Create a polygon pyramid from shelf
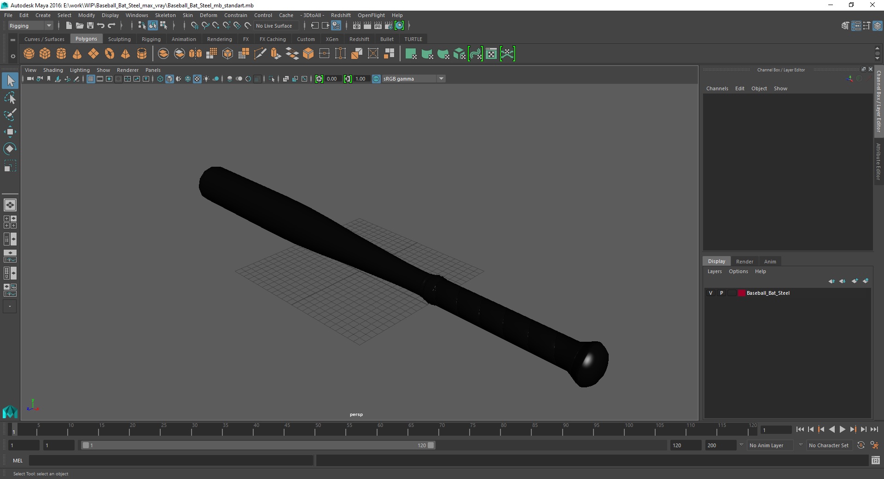 tap(125, 54)
